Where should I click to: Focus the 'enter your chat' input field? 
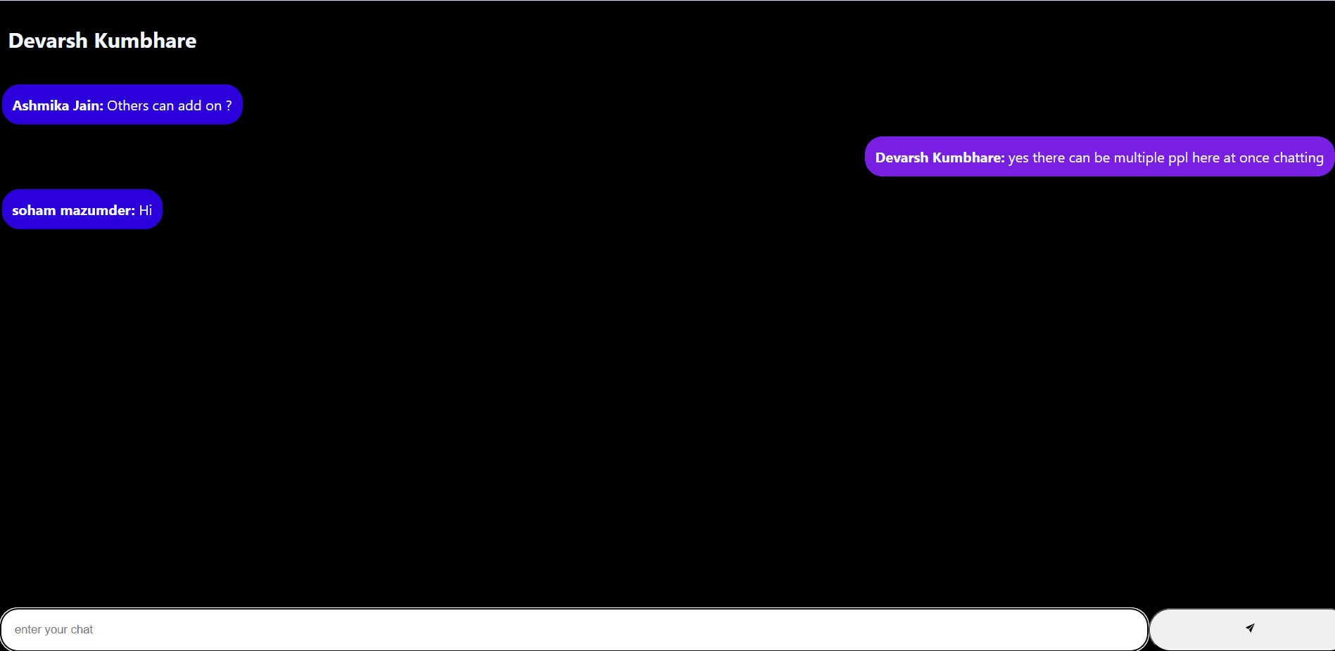tap(574, 629)
